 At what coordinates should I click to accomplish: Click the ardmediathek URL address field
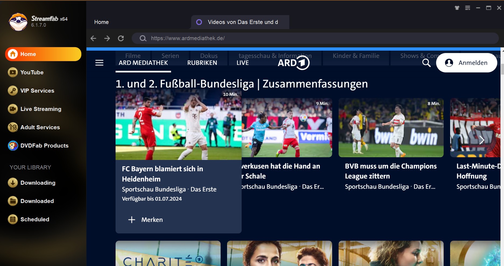tap(315, 38)
